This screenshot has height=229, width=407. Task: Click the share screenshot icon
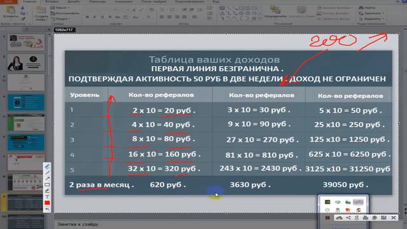pos(348,218)
